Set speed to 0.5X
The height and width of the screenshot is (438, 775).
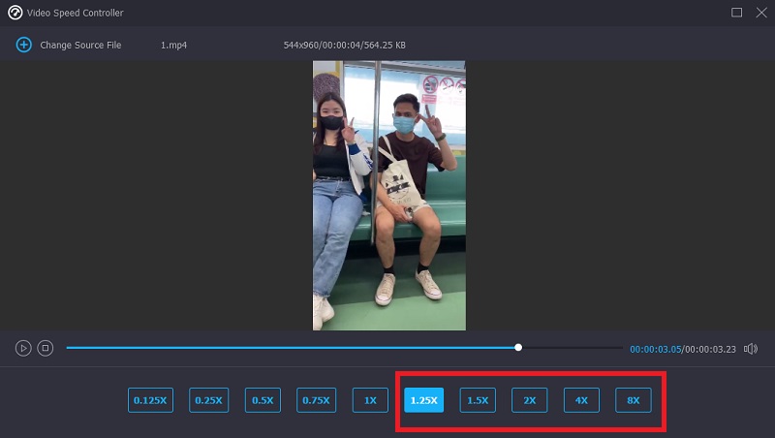263,400
